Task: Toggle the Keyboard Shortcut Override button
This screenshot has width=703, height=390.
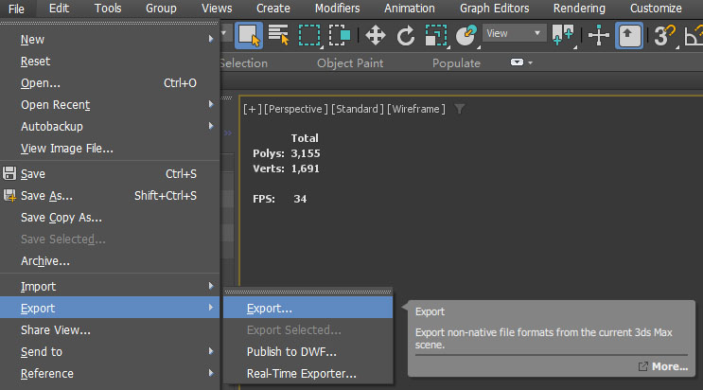Action: click(x=629, y=35)
